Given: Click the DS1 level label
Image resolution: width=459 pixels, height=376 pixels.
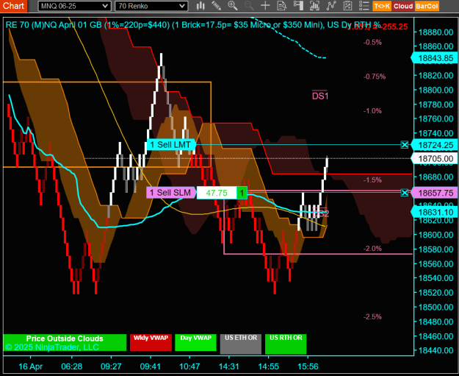Looking at the screenshot, I should tap(320, 96).
